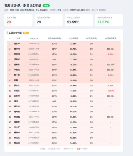Click the 送达电联率 column header
This screenshot has width=133, height=156.
point(73,38)
